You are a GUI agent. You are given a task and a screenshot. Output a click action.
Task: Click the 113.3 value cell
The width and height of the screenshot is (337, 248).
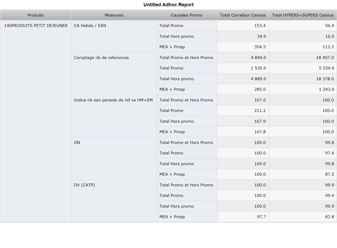(303, 47)
